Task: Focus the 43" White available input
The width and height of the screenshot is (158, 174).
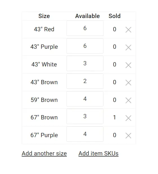Action: click(x=85, y=63)
